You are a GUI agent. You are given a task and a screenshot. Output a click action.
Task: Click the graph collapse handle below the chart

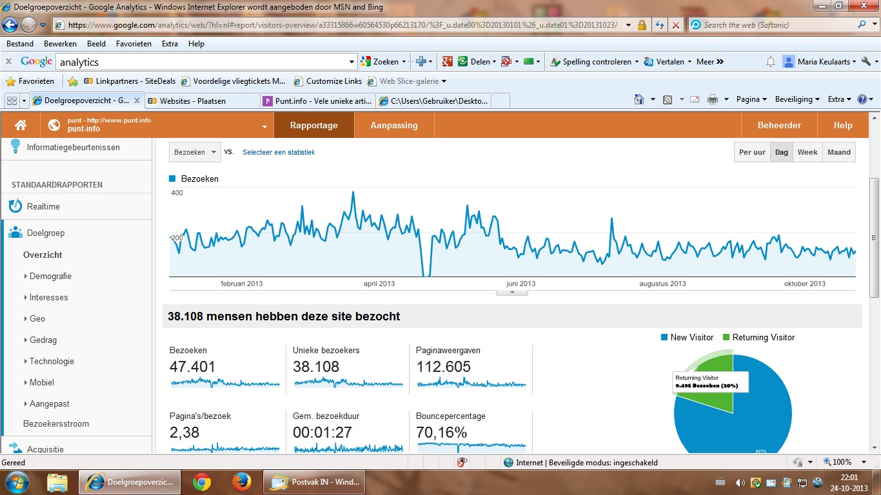[x=512, y=293]
